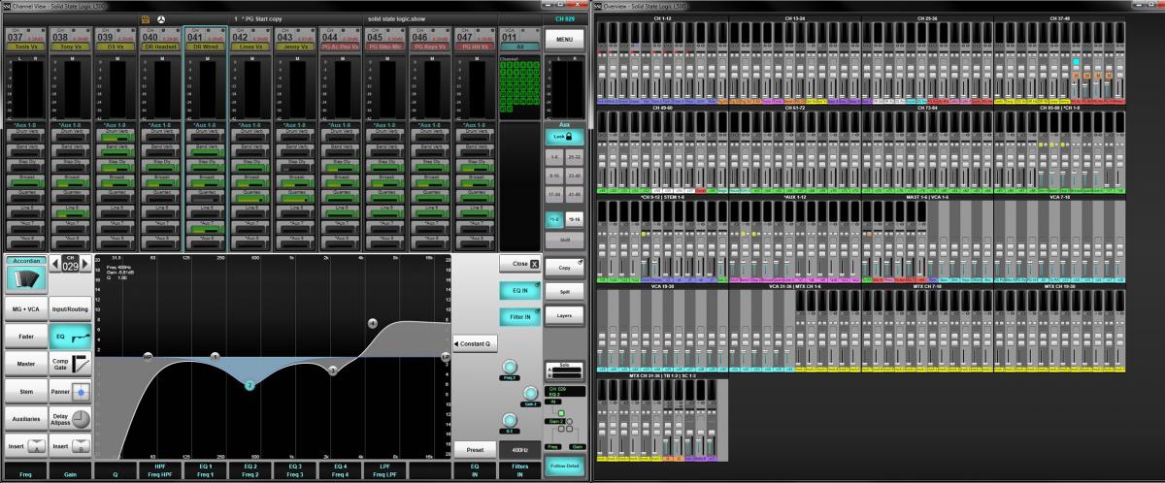Click the round automation icon beside save icon
This screenshot has width=1165, height=483.
(x=161, y=18)
